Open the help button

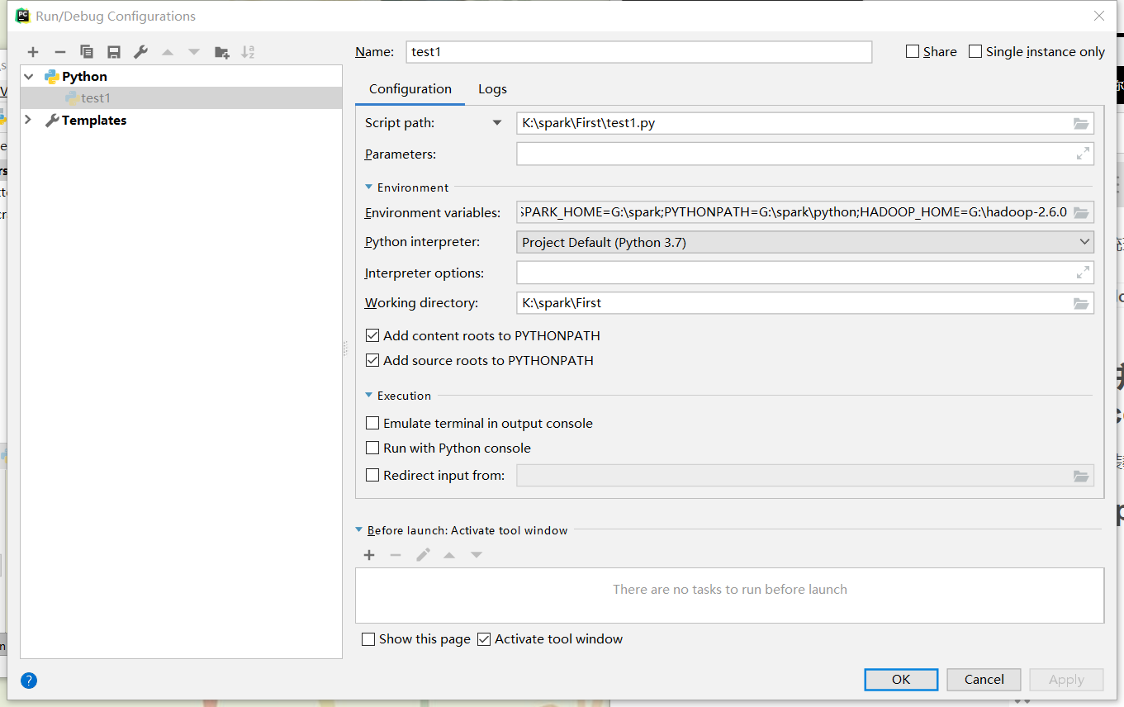tap(28, 680)
